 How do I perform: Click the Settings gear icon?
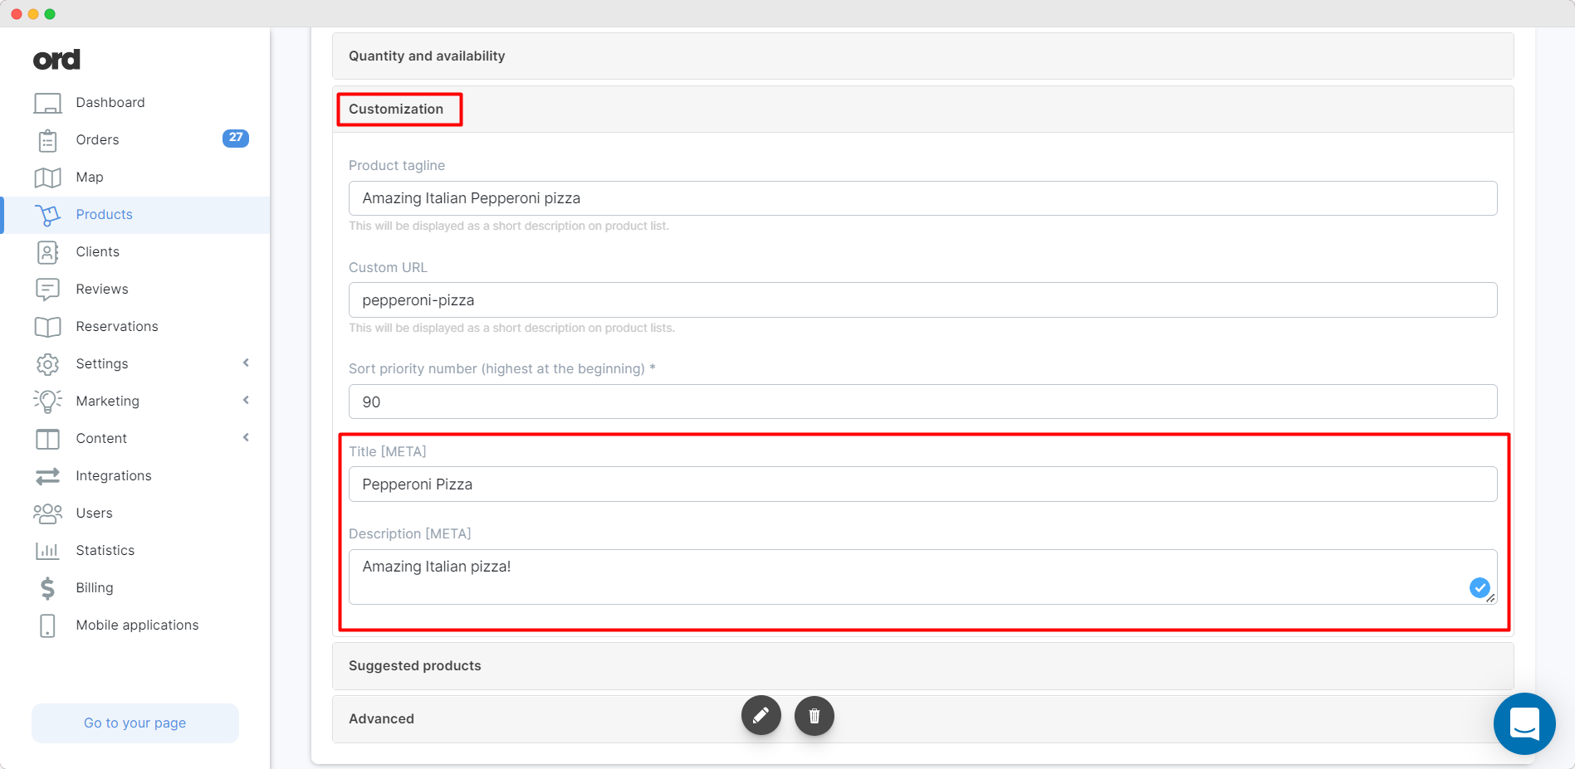click(x=47, y=364)
